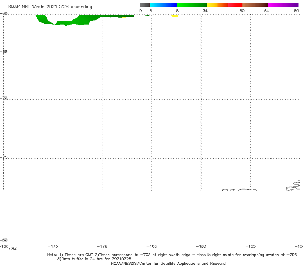Click the color bar label '50'
Screen dimensions: 303x266
coord(242,11)
